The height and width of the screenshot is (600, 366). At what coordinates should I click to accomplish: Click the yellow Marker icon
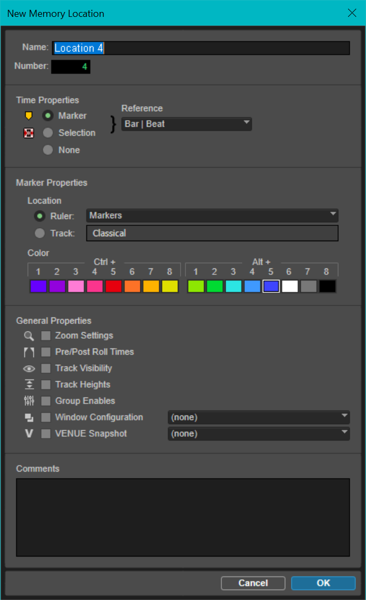(29, 116)
